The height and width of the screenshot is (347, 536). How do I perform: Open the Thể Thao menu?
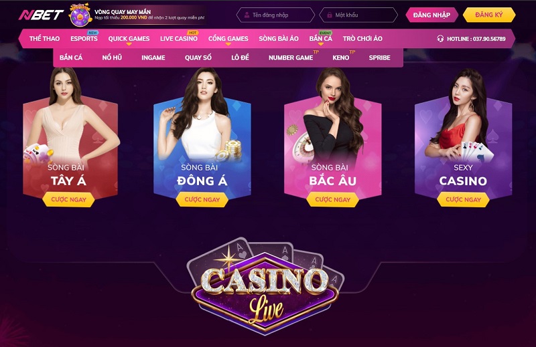(x=44, y=39)
